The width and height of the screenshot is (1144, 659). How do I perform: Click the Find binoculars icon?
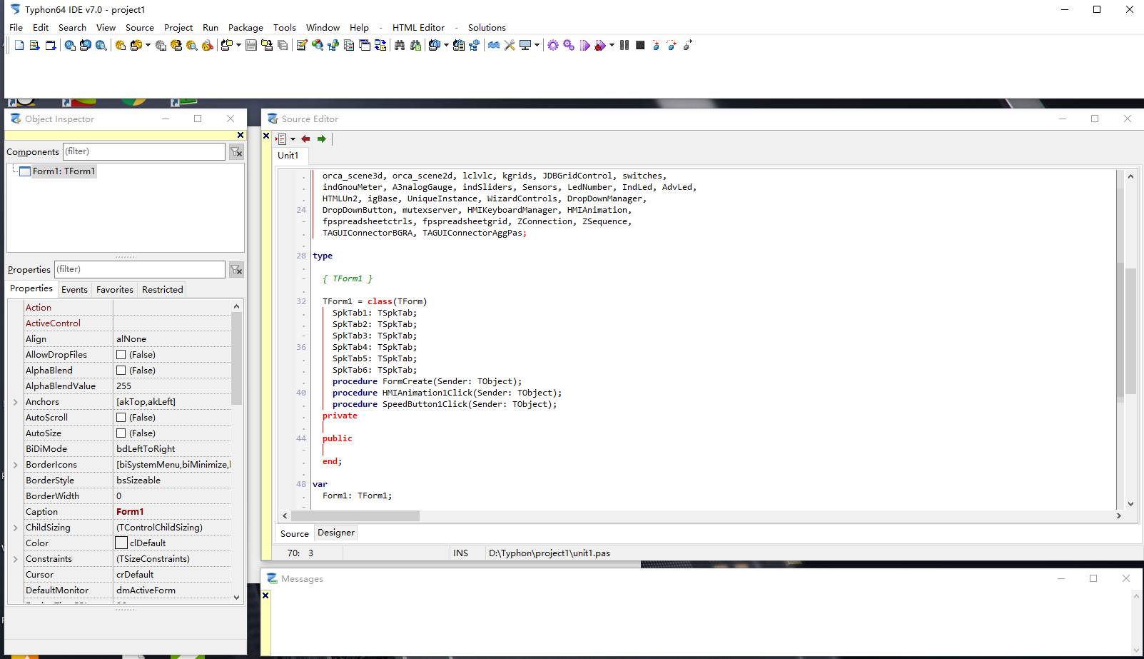coord(400,45)
